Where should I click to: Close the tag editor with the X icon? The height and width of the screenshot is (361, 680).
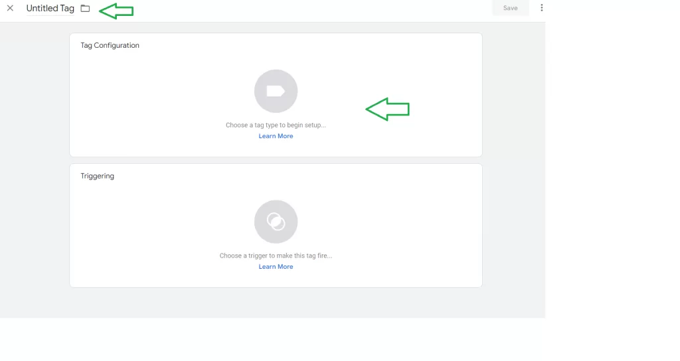point(10,8)
